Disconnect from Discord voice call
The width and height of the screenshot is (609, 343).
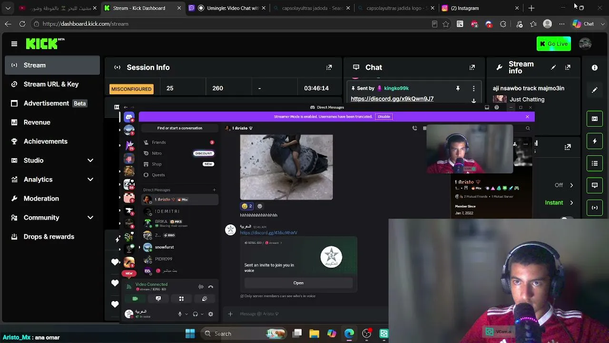pyautogui.click(x=211, y=287)
